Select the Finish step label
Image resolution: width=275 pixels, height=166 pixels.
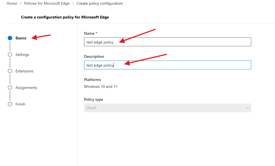(x=20, y=104)
